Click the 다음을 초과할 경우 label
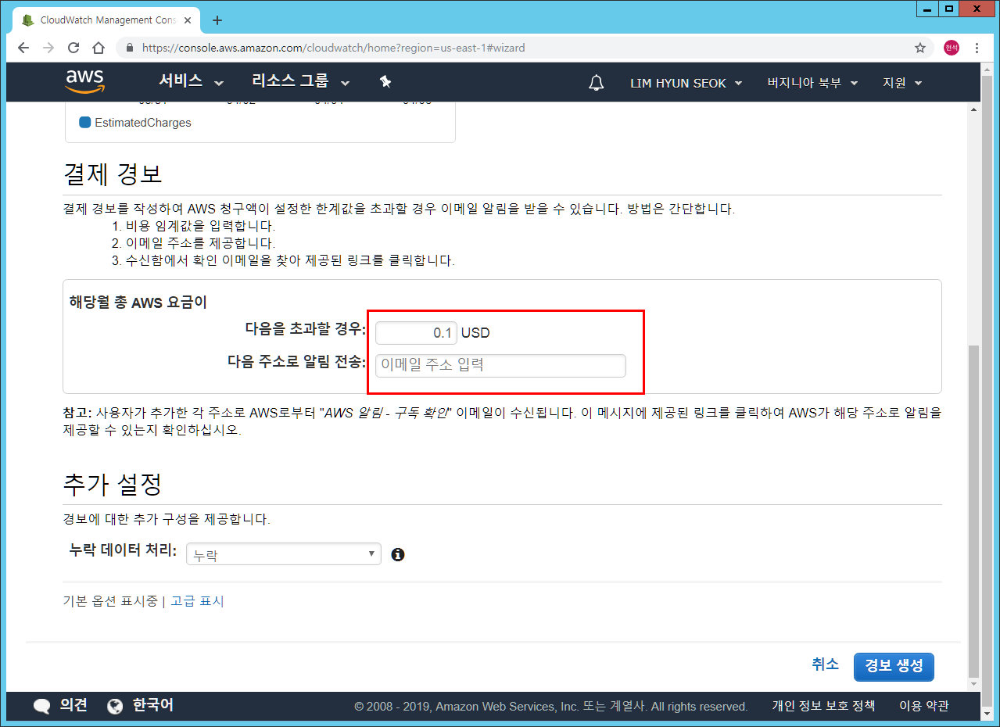This screenshot has width=1000, height=727. (306, 331)
